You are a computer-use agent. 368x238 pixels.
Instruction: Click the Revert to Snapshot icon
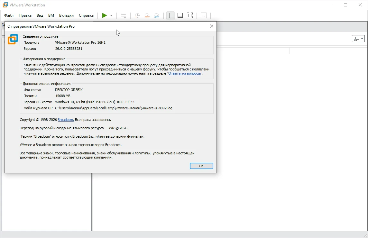(147, 15)
